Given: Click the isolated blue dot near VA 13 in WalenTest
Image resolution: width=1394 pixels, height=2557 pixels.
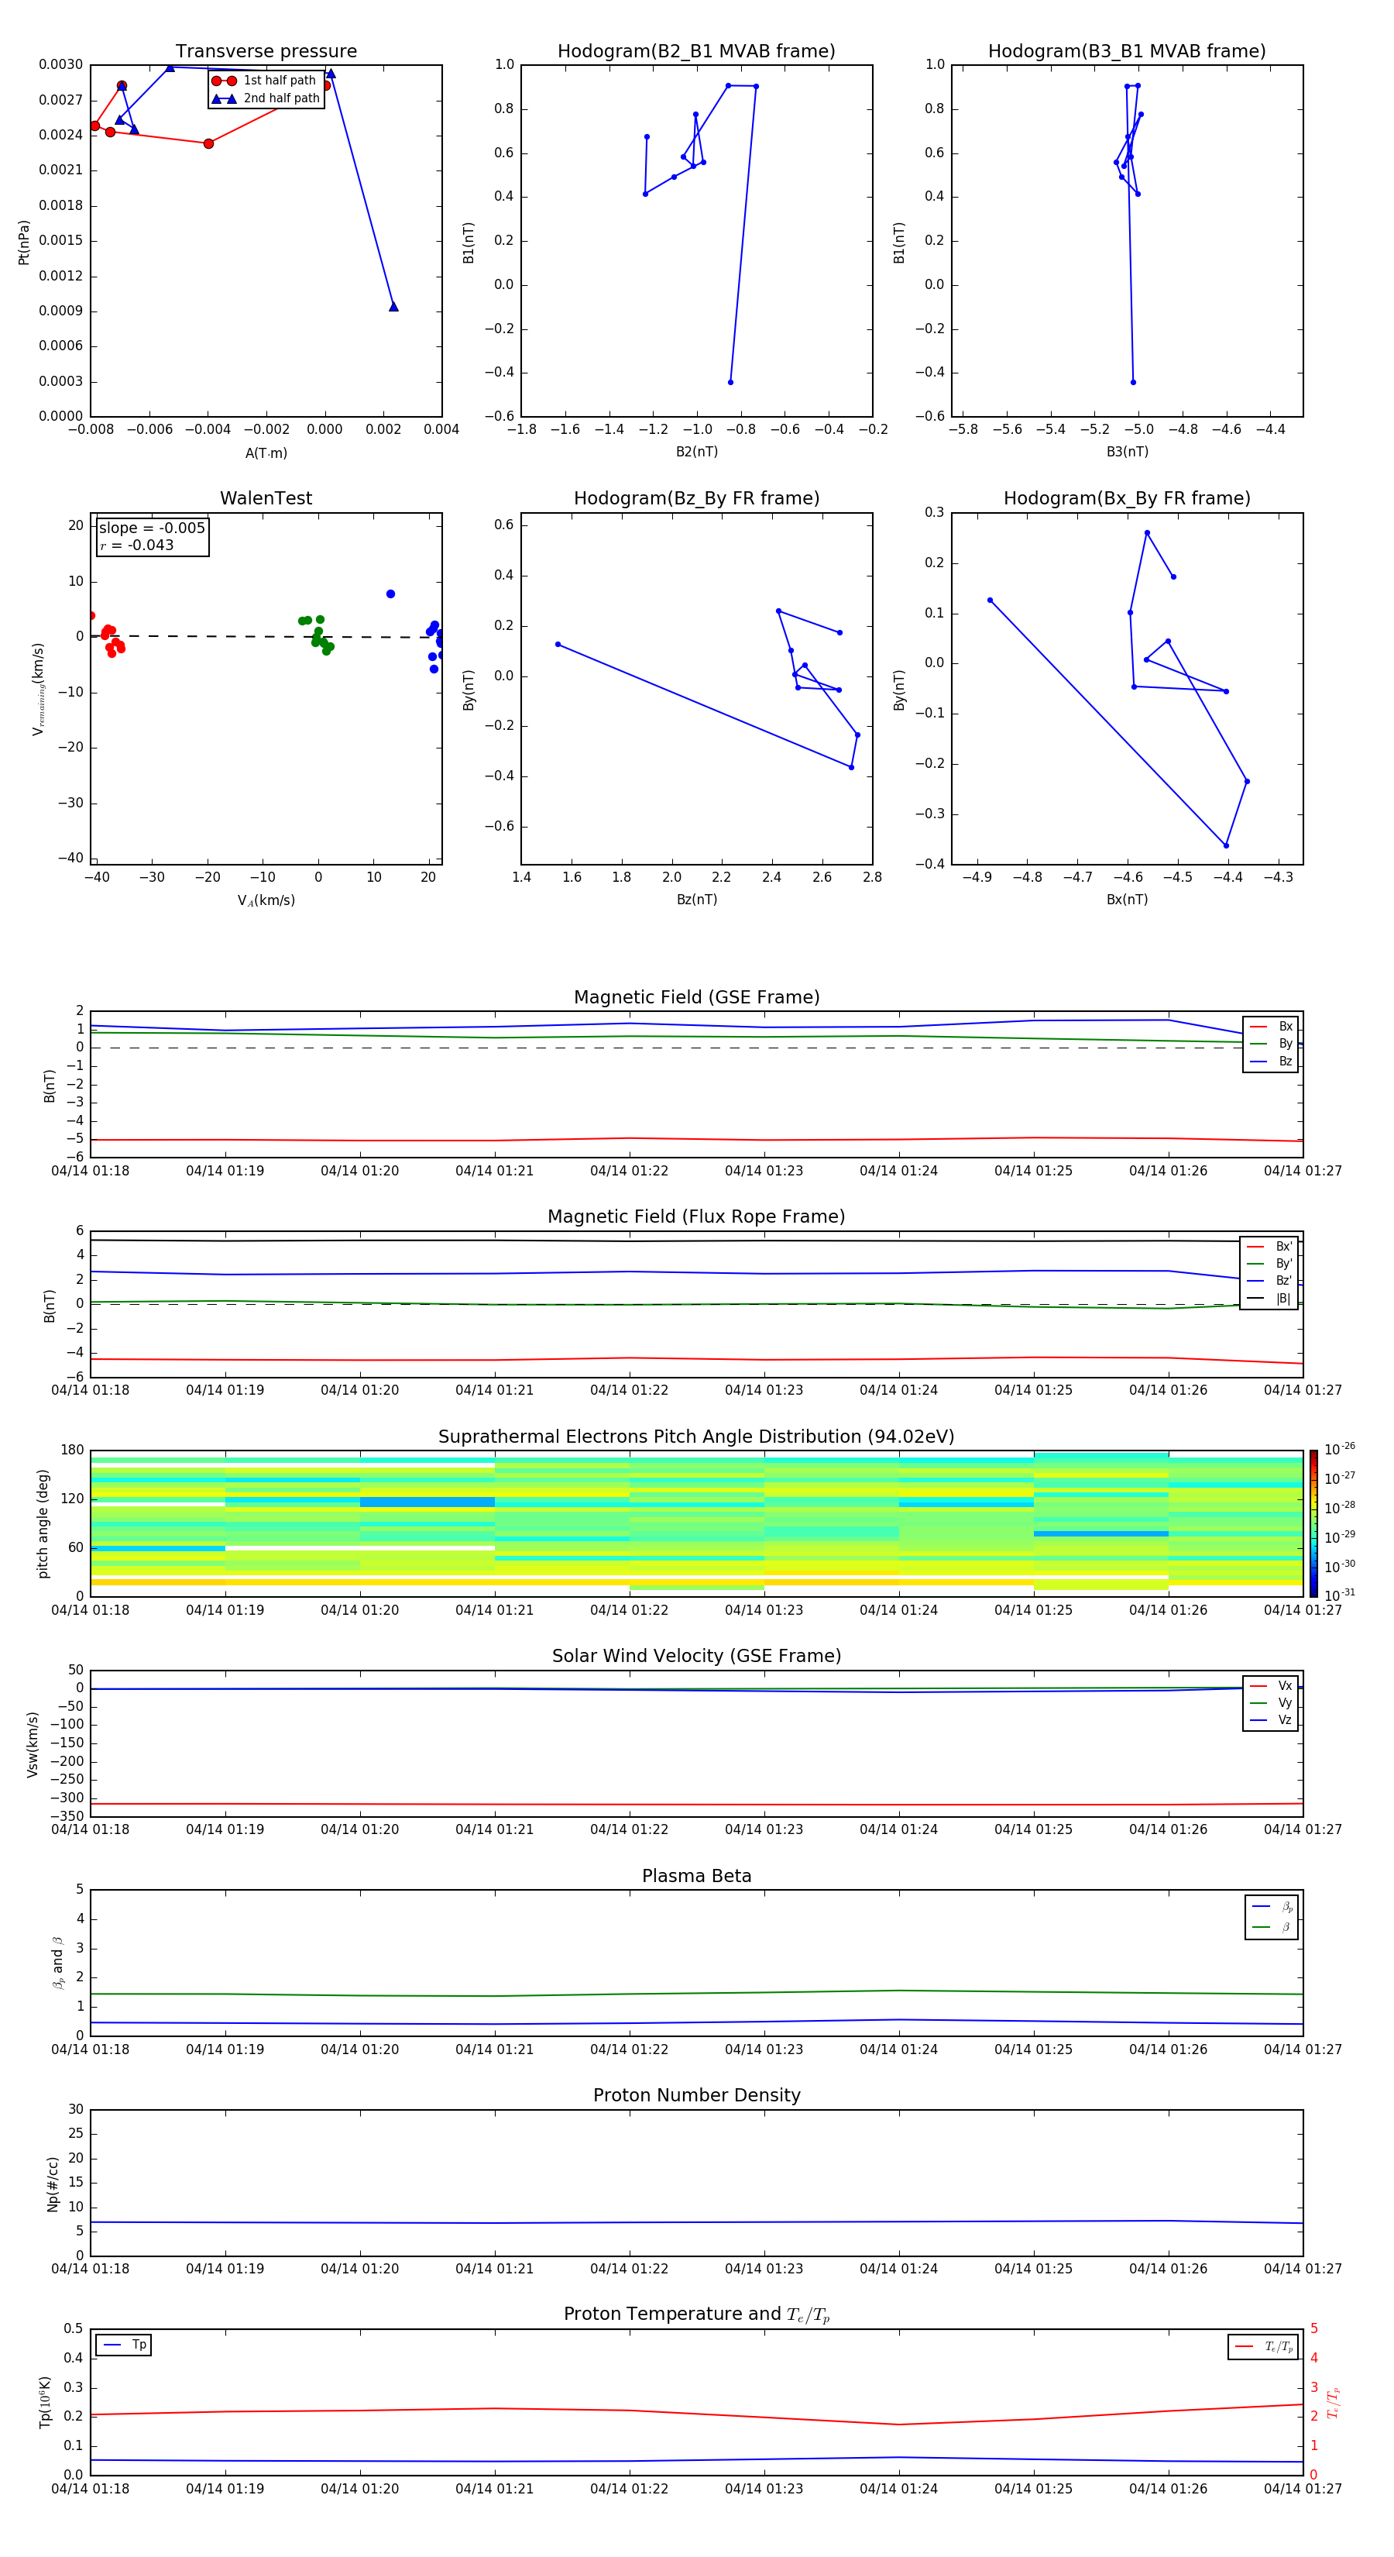Looking at the screenshot, I should (x=390, y=594).
